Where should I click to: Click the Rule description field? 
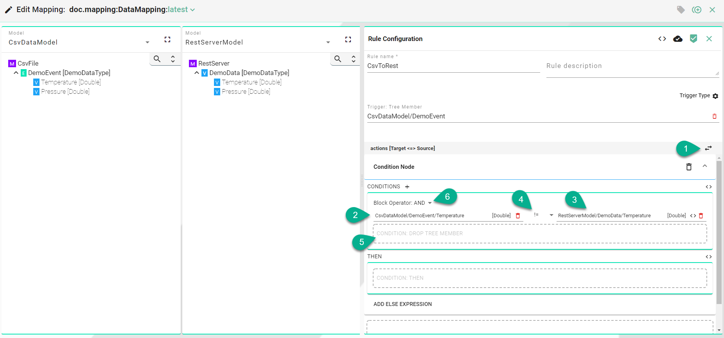632,66
